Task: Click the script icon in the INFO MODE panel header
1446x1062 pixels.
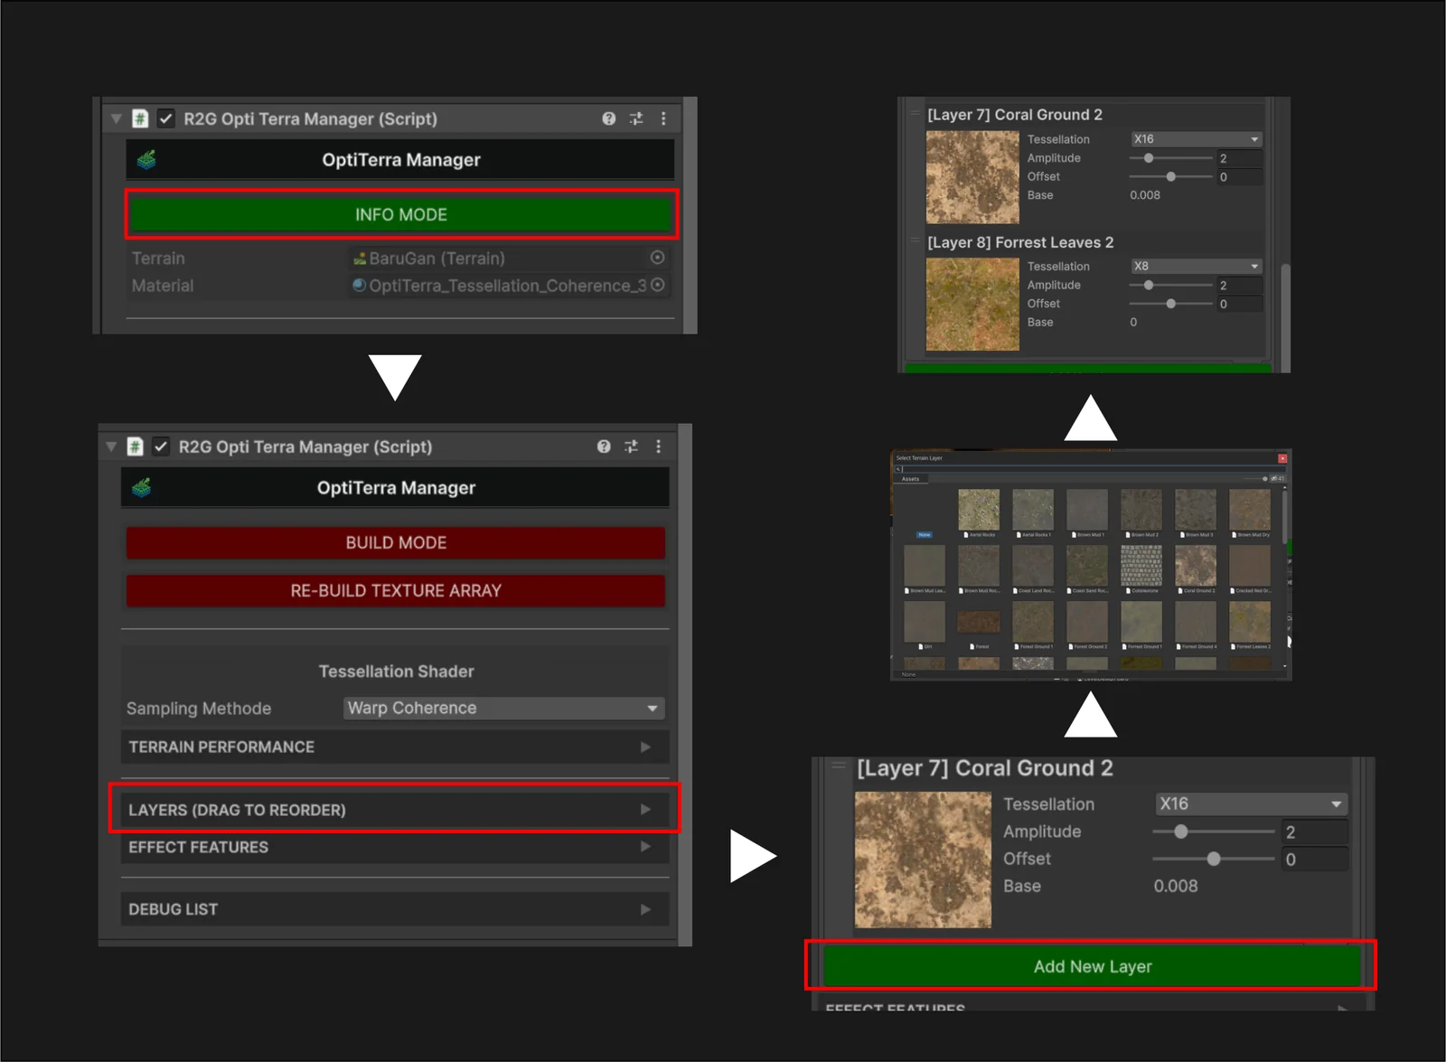Action: click(140, 118)
